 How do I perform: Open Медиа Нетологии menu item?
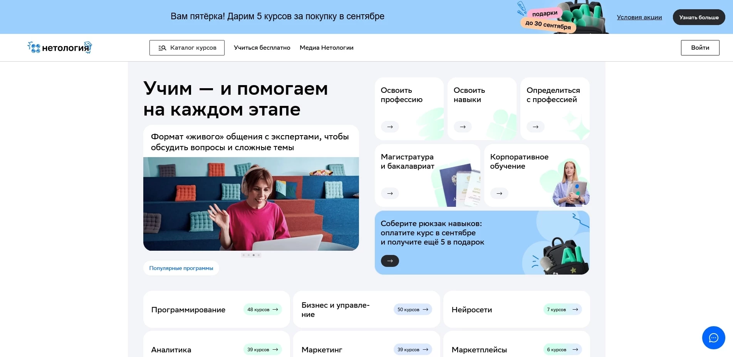pos(326,47)
